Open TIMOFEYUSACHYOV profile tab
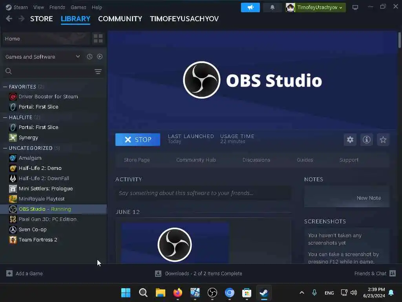This screenshot has height=302, width=402. pyautogui.click(x=185, y=19)
